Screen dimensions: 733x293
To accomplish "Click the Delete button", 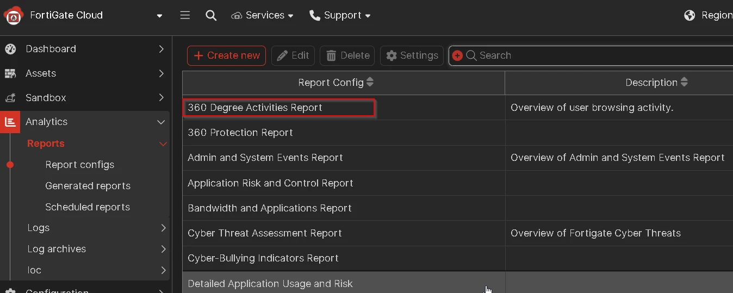I will [x=347, y=55].
